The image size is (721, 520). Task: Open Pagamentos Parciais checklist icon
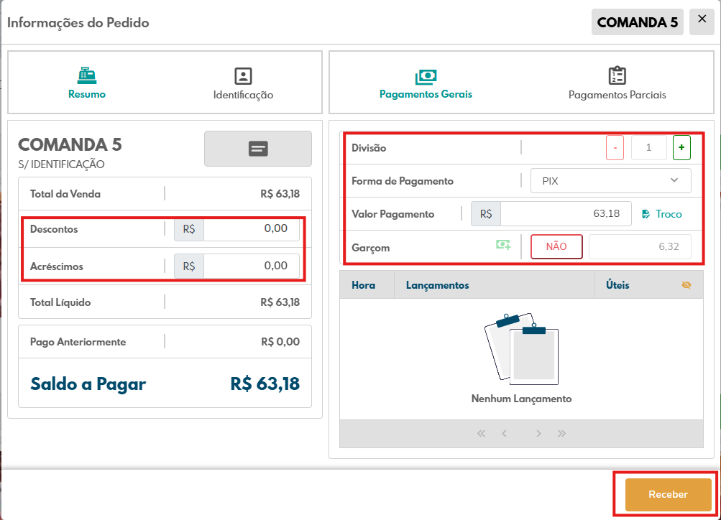click(x=617, y=76)
